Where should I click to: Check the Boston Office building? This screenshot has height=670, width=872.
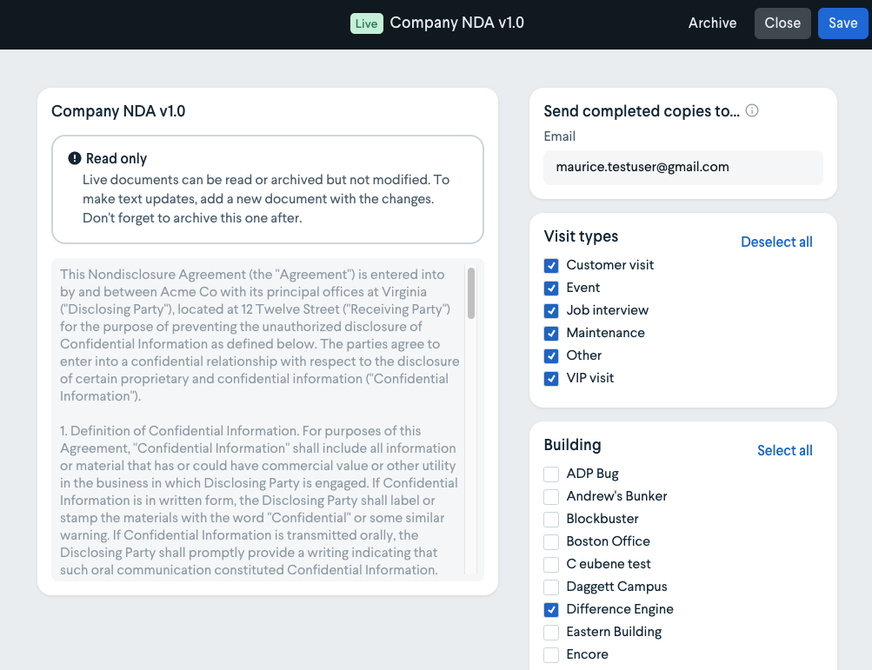pos(551,542)
